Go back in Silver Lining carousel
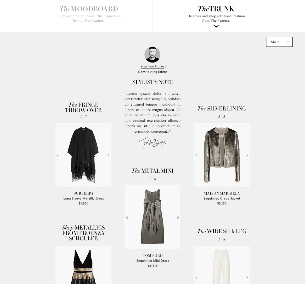Image resolution: width=305 pixels, height=284 pixels. 196,155
